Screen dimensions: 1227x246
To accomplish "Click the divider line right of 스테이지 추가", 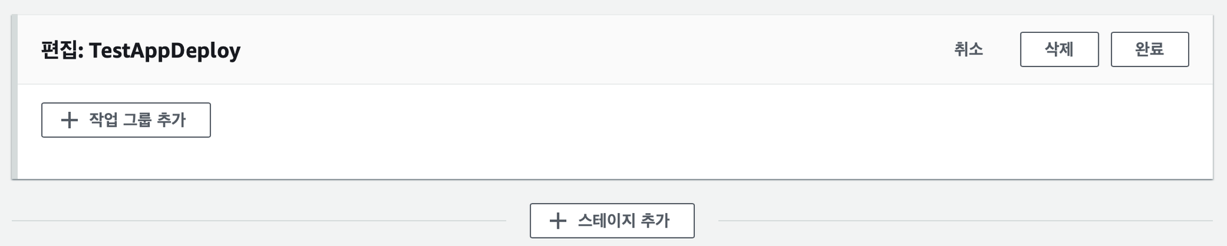I will tap(965, 221).
